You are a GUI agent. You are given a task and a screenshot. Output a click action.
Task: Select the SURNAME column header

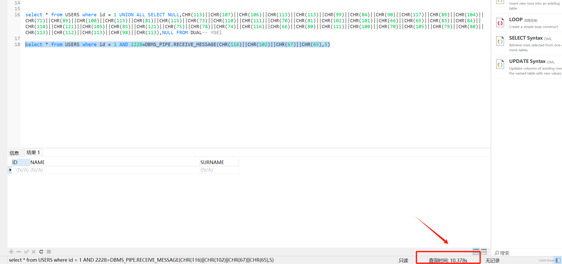coord(212,162)
